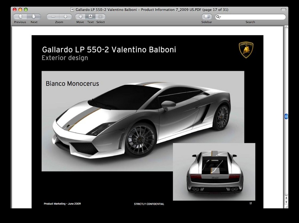299x223 pixels.
Task: Zoom out with the minus button
Action: click(53, 17)
